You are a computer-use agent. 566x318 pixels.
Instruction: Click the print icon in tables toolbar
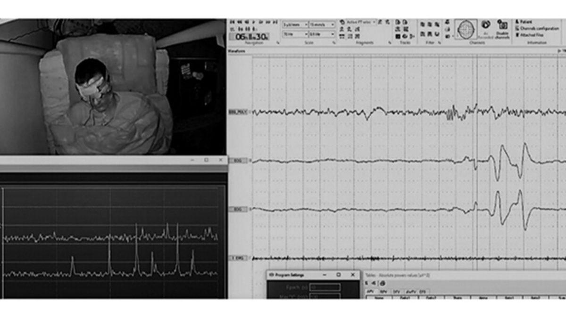[x=382, y=283]
